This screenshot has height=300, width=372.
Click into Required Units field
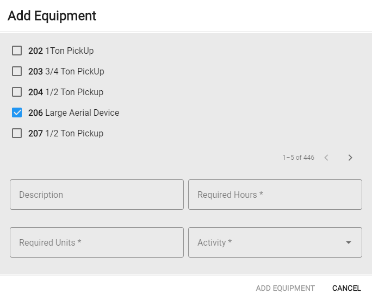(x=97, y=242)
